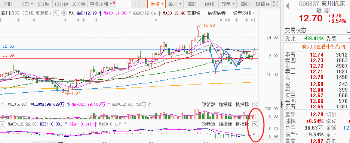Open the 设置均线 dropdown
The width and height of the screenshot is (350, 143).
tap(244, 13)
